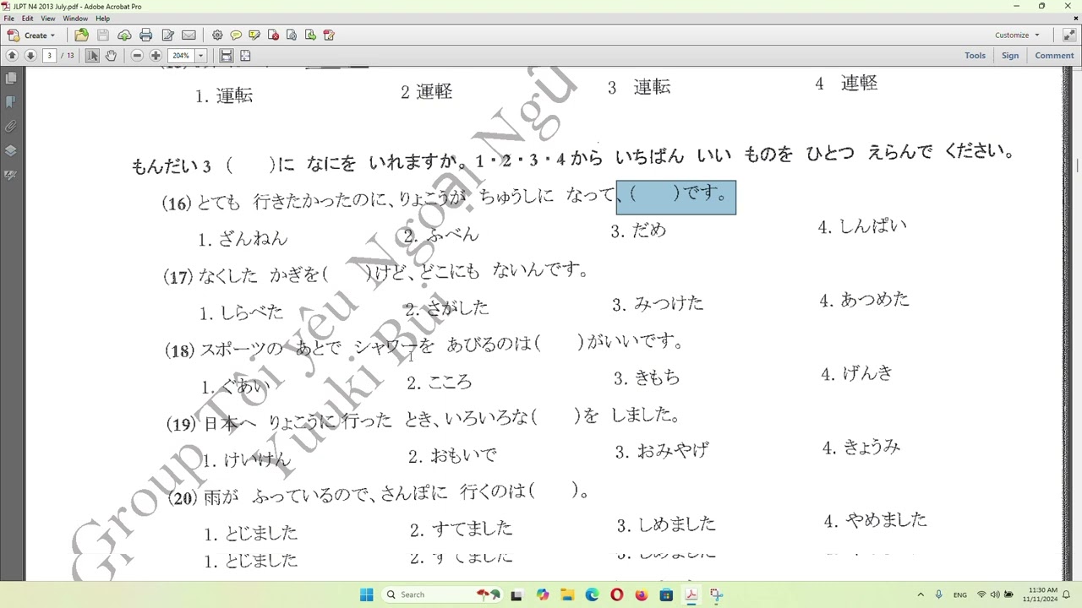Open the Comment pane
Image resolution: width=1082 pixels, height=608 pixels.
[x=1054, y=56]
